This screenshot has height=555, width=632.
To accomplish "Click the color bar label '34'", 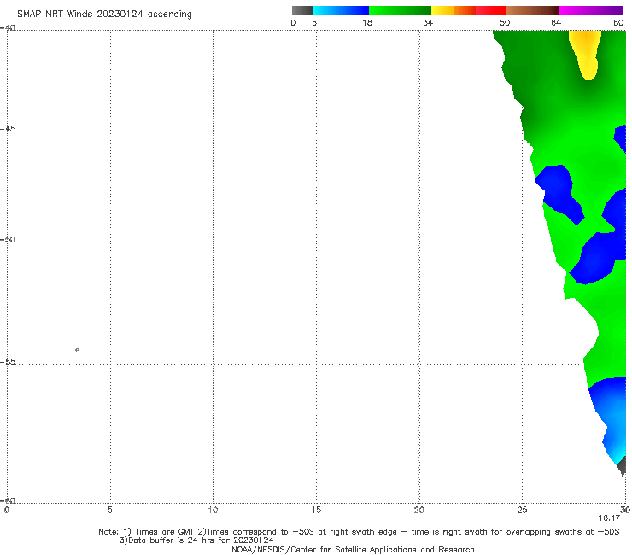I will (x=428, y=22).
